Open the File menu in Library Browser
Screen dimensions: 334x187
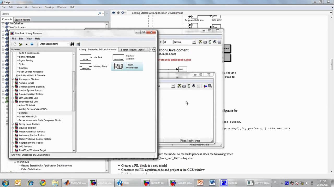(14, 39)
